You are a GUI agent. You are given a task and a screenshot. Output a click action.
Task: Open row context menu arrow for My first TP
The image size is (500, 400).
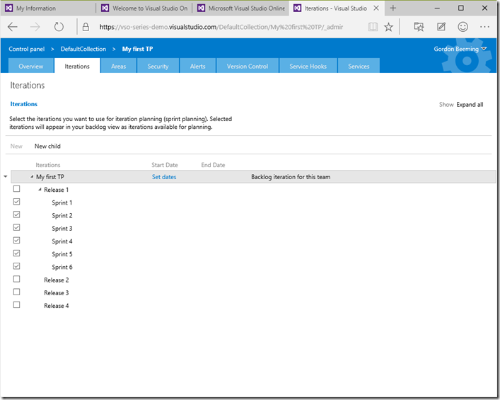(x=6, y=176)
